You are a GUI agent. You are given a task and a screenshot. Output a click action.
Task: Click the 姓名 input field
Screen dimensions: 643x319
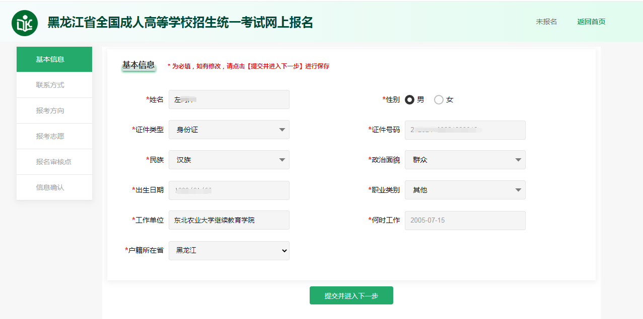(229, 99)
